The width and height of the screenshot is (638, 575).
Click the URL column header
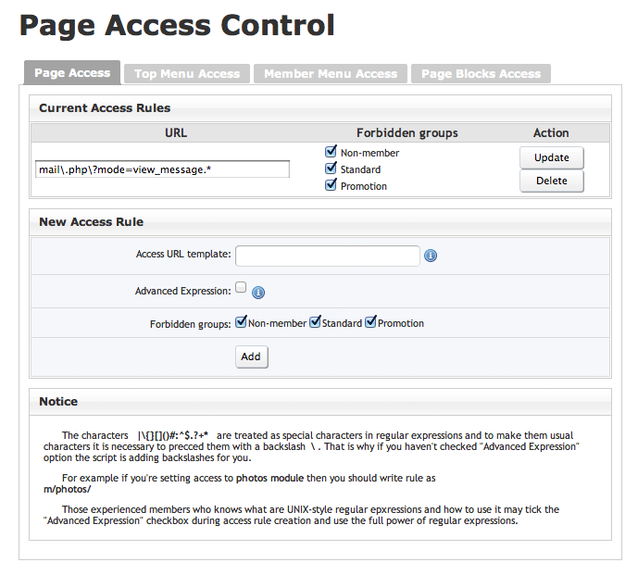pos(176,133)
